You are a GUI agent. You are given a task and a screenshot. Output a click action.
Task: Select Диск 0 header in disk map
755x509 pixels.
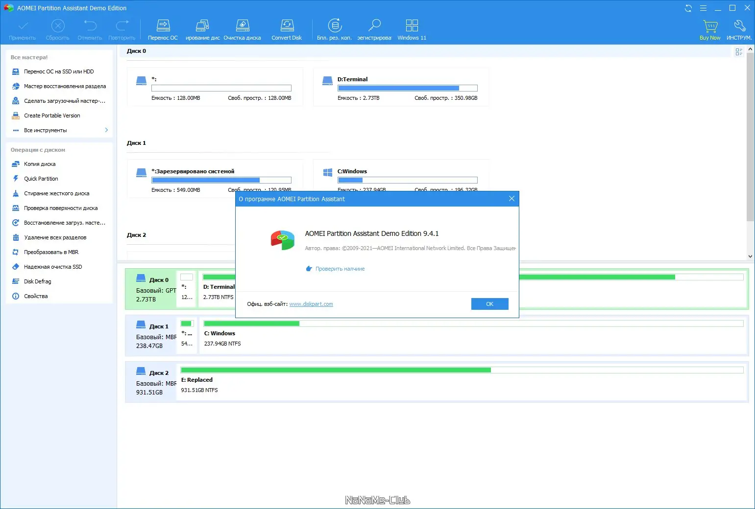[151, 289]
